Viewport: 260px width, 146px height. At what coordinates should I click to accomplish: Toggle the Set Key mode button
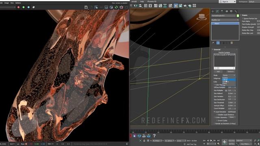[232, 144]
